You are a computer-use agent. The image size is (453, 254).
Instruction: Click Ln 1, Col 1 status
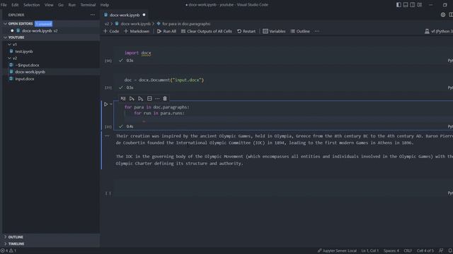click(x=369, y=250)
